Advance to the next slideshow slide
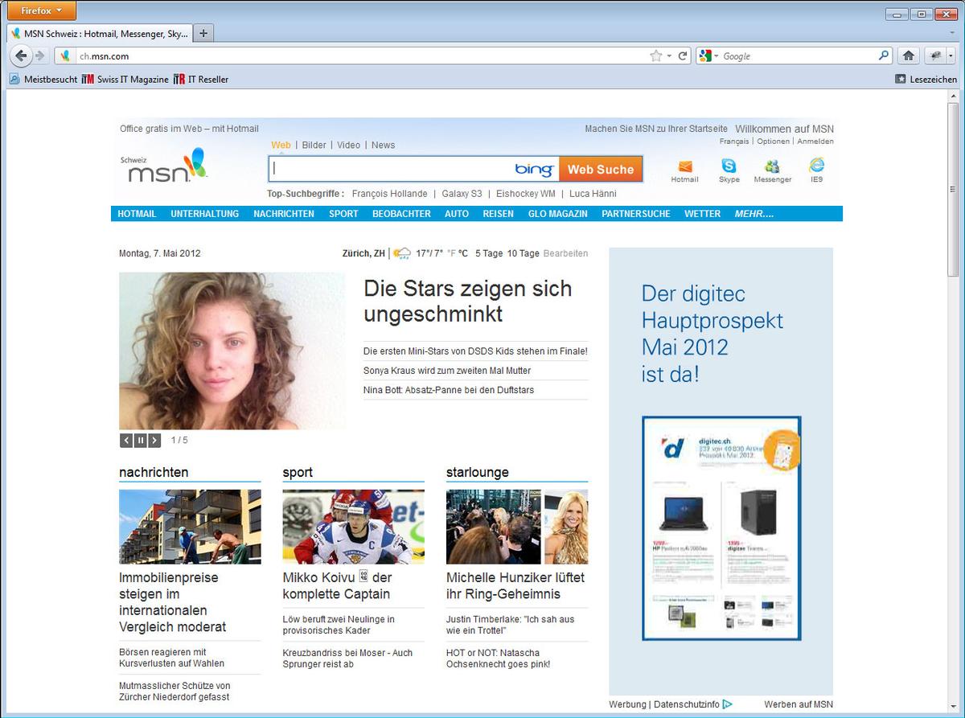This screenshot has width=965, height=718. pos(154,441)
